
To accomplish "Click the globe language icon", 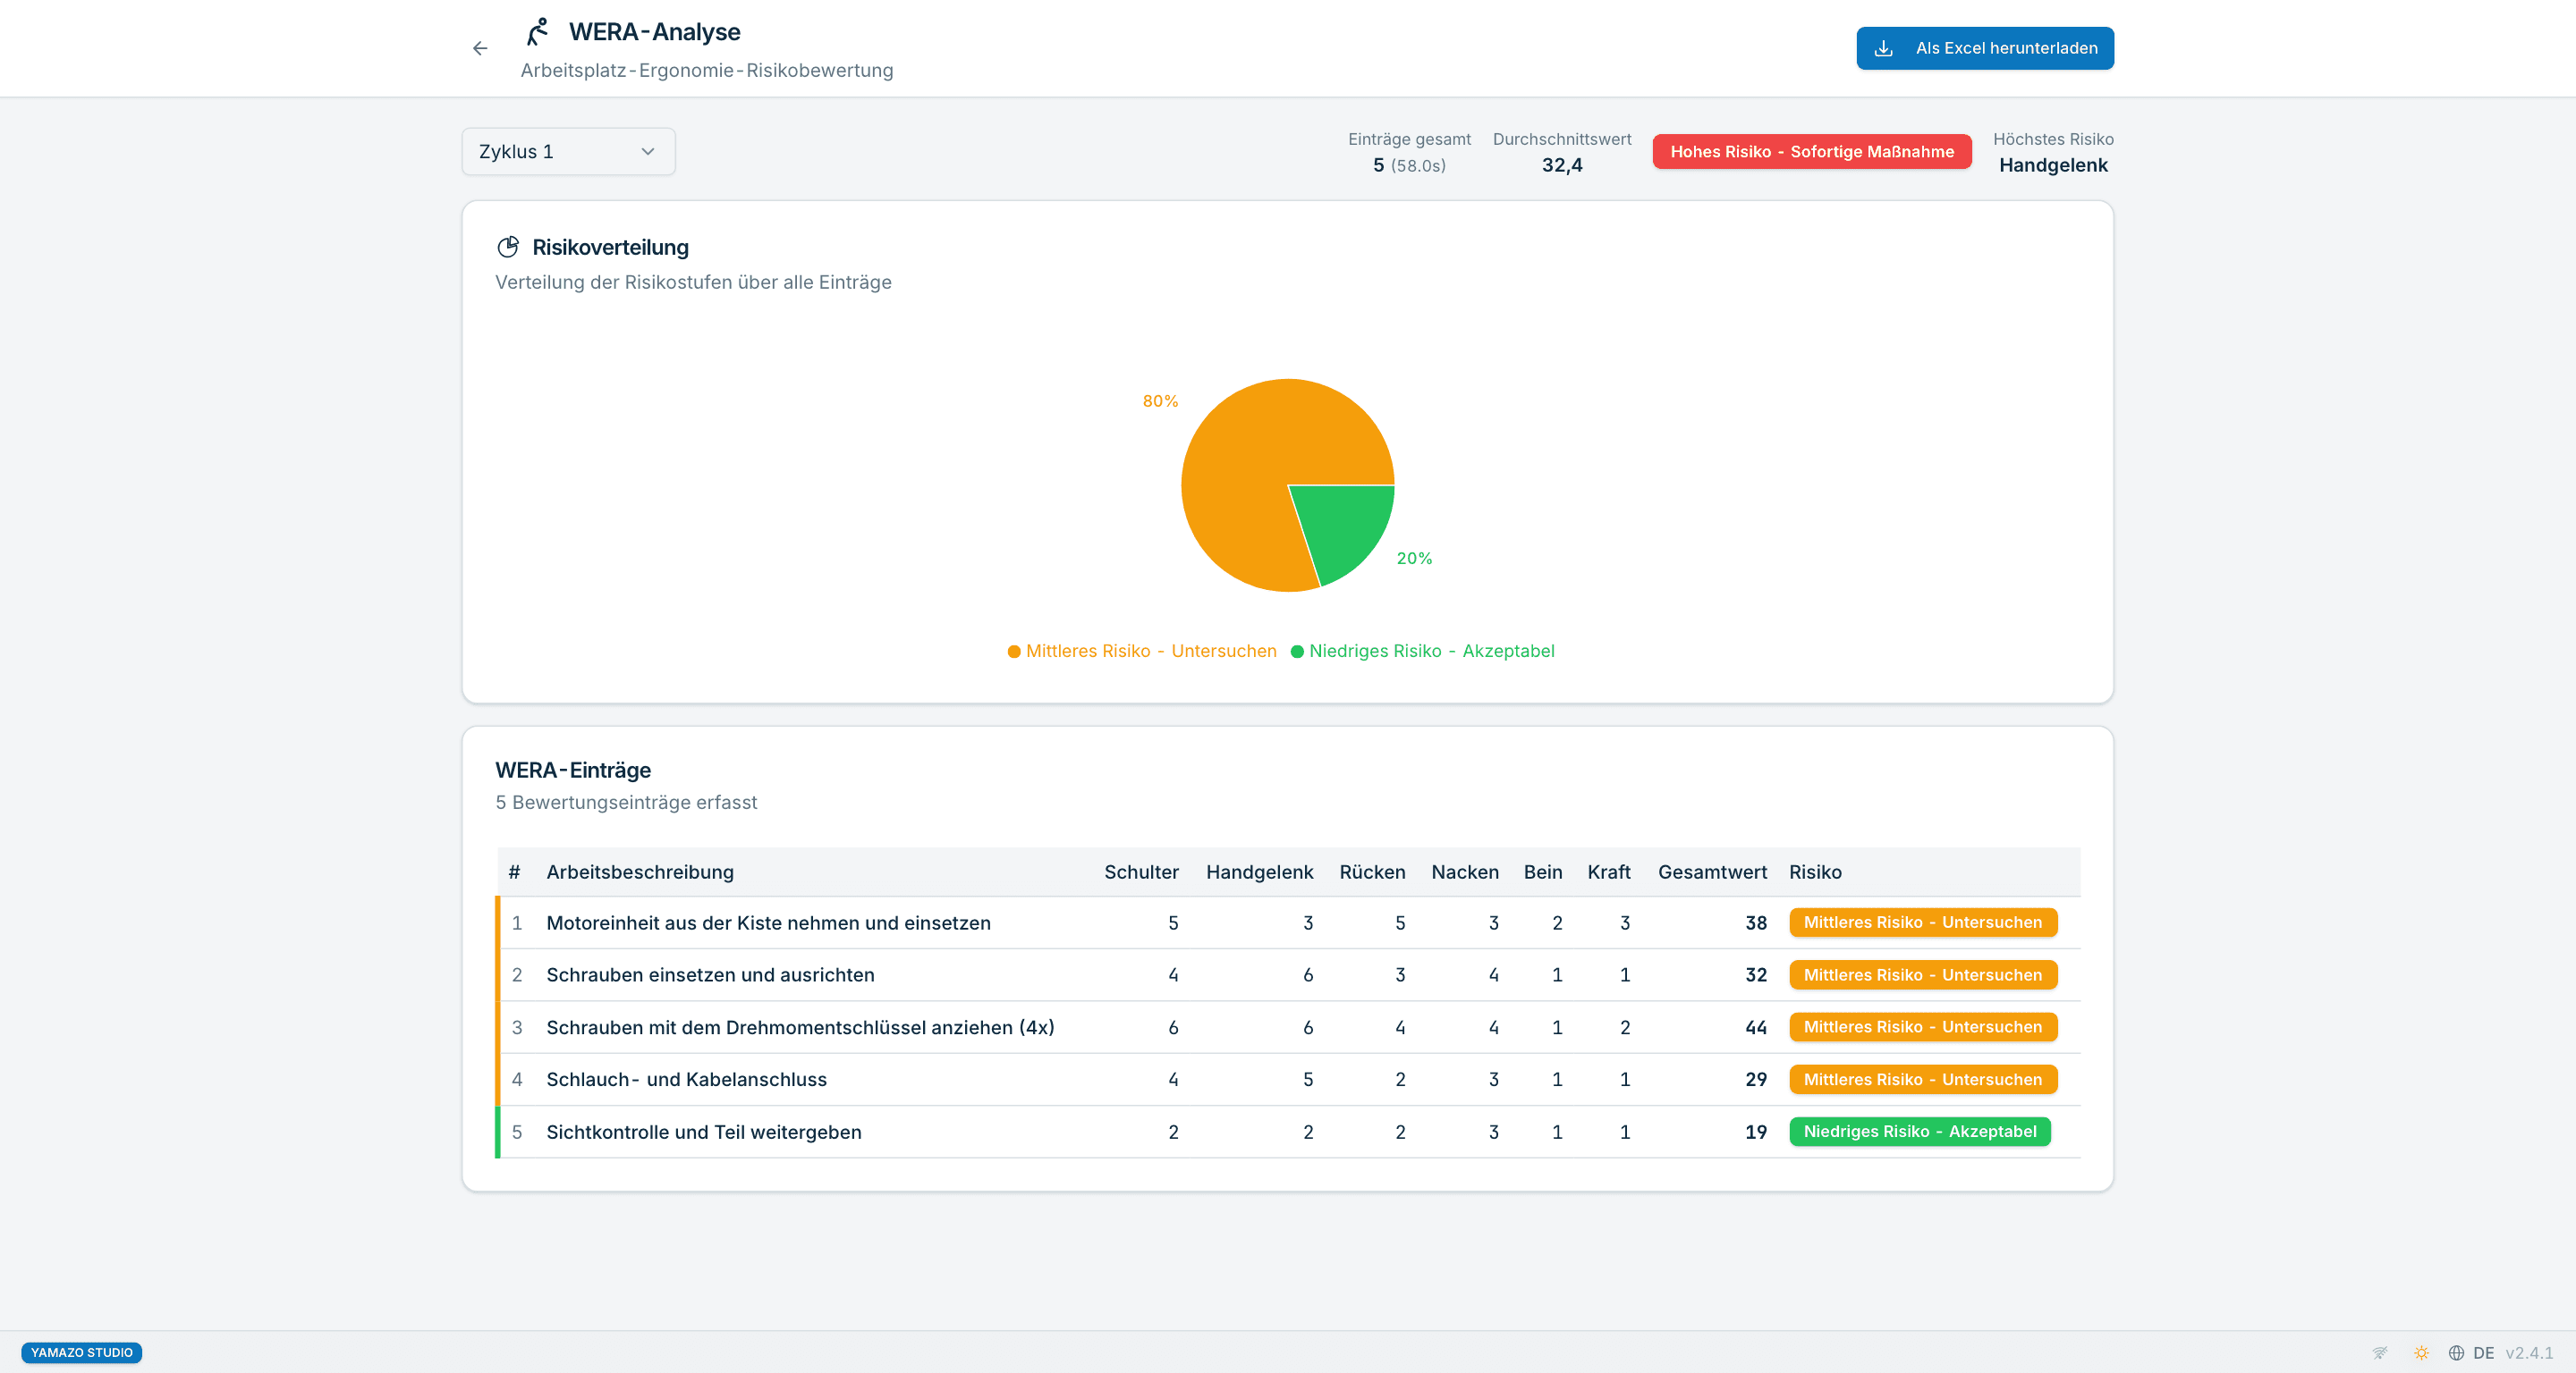I will coord(2456,1352).
